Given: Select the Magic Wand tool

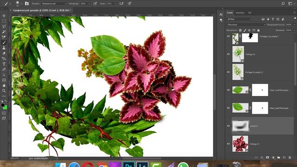Looking at the screenshot, I should [x=4, y=32].
